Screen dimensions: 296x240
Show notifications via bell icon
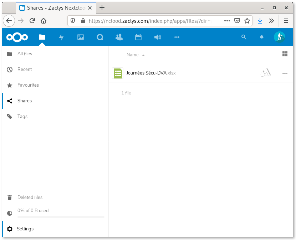click(x=262, y=37)
